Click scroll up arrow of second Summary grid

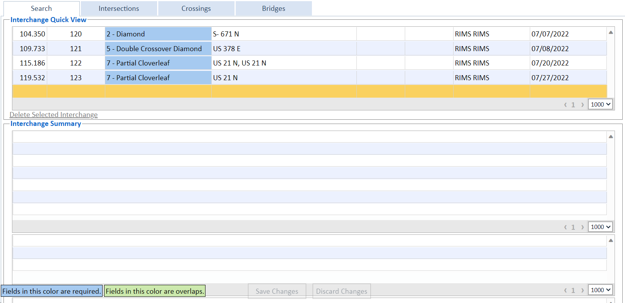[x=611, y=240]
